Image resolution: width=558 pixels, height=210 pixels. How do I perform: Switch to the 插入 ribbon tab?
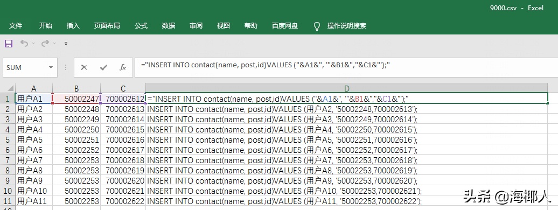pos(73,26)
